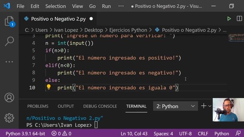Open the Accounts menu icon
Viewport: 244px width, 137px height.
(x=9, y=97)
